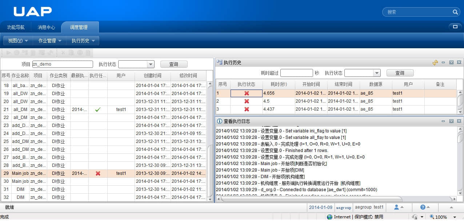The width and height of the screenshot is (464, 222).
Task: Click the red X status for Main job row 29
Action: click(98, 173)
